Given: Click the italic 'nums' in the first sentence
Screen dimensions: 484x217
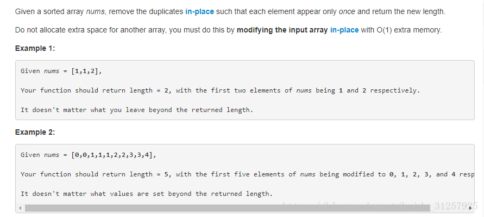Looking at the screenshot, I should tap(95, 12).
